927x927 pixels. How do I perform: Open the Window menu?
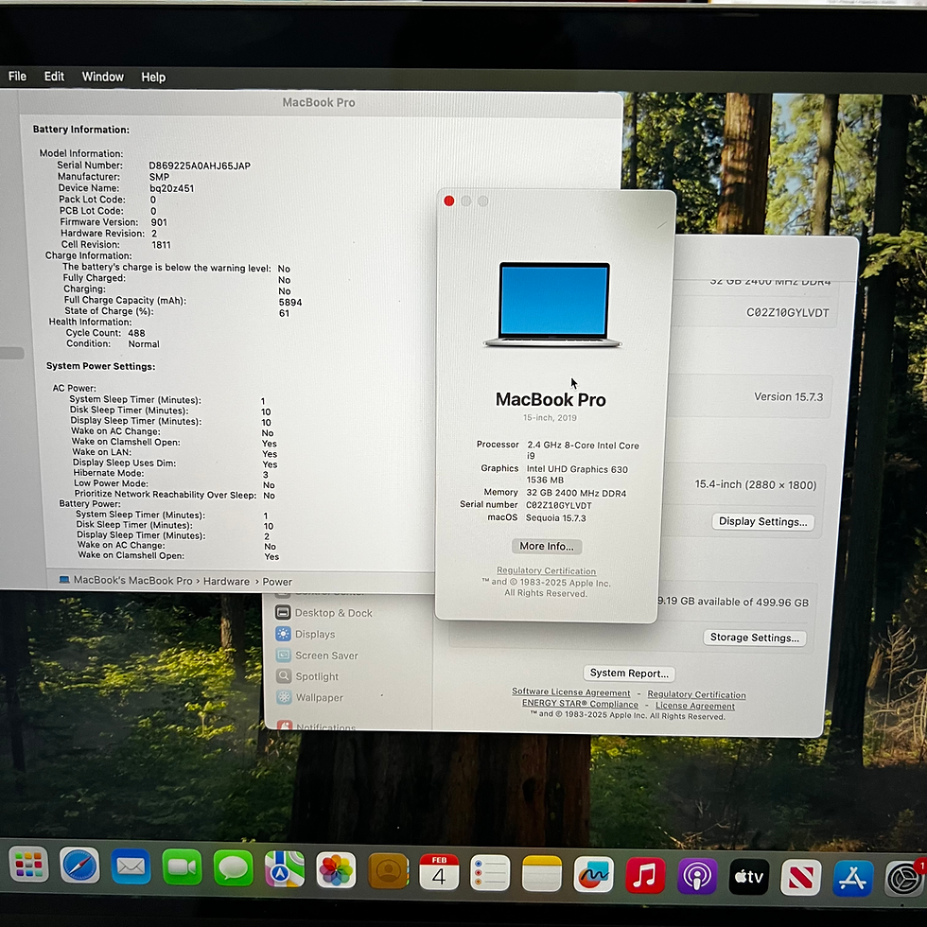[103, 77]
